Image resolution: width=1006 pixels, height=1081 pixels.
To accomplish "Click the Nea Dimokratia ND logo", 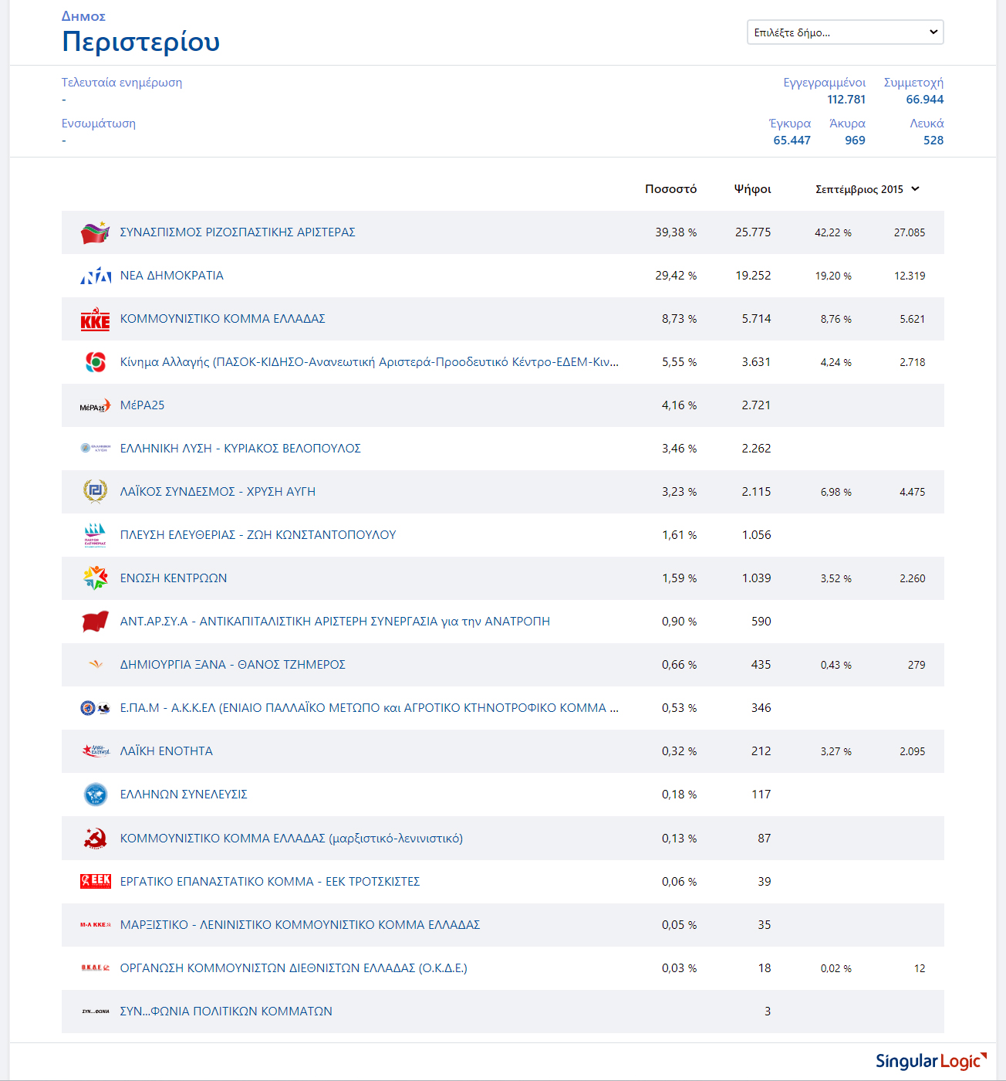I will pyautogui.click(x=95, y=276).
